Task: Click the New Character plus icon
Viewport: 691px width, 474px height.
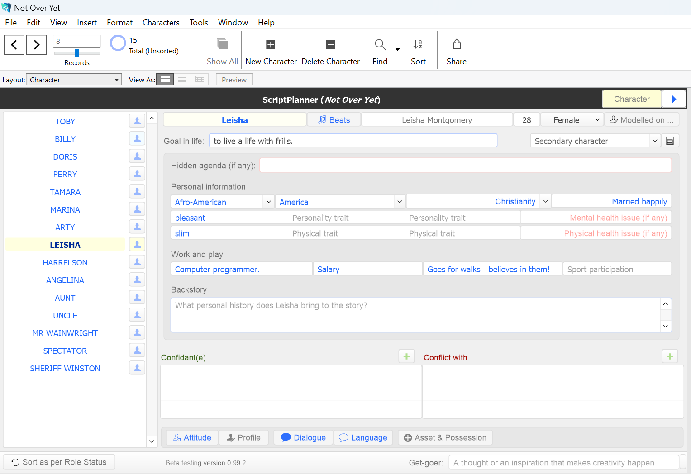Action: click(x=271, y=45)
